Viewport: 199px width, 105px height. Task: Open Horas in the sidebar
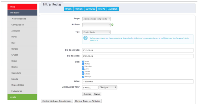22,37
